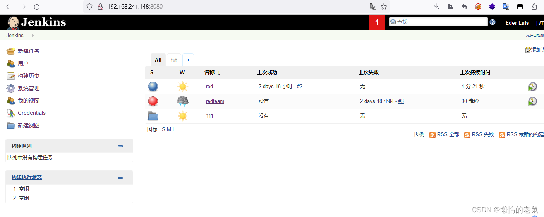
Task: Open the red notification badge 1
Action: [377, 22]
